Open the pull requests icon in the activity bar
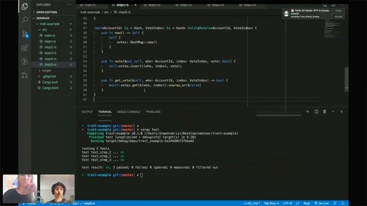Viewport: 367px width, 206px height. (25, 75)
